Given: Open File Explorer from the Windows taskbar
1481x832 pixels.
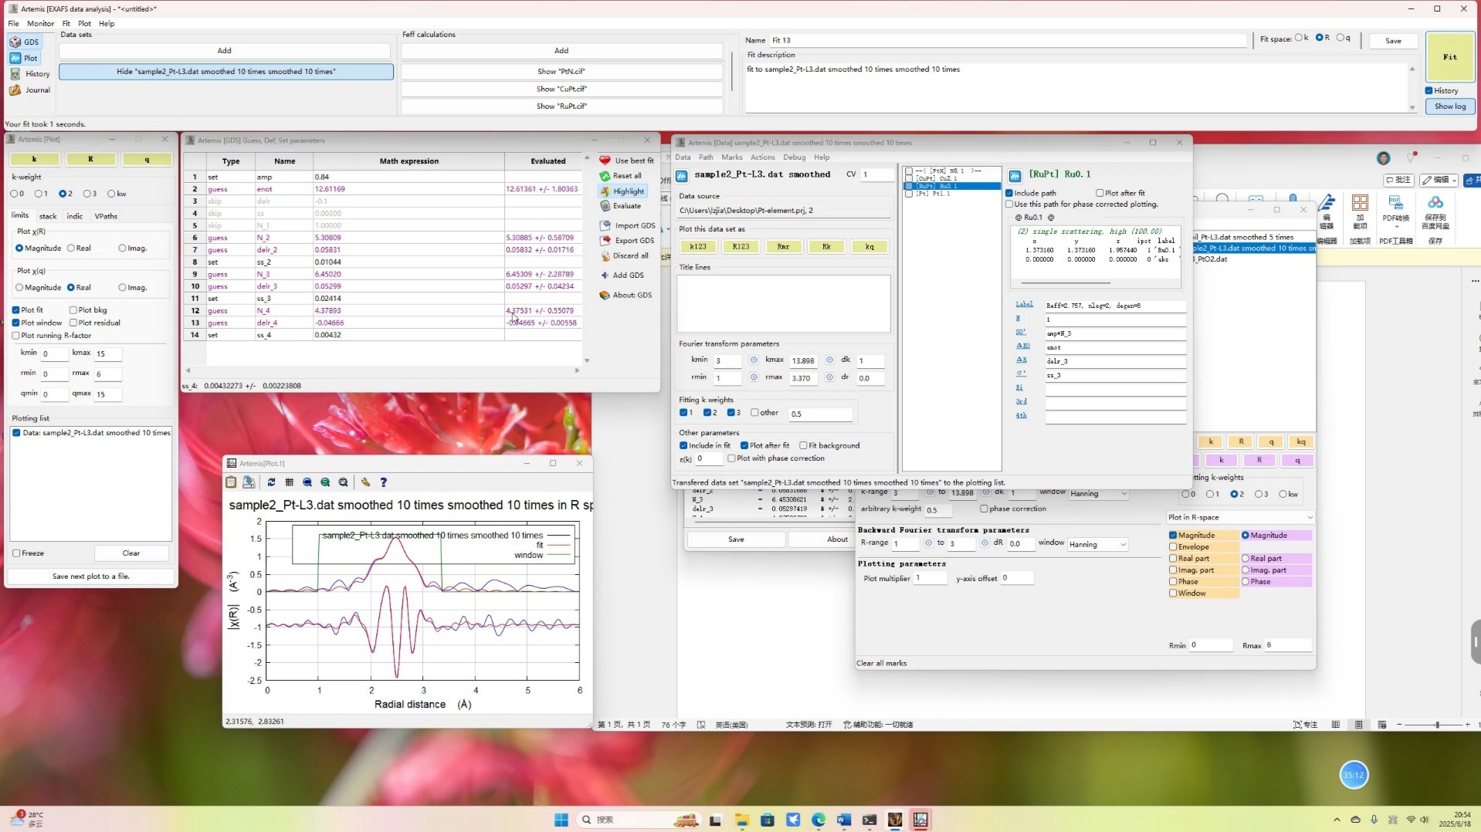Looking at the screenshot, I should [741, 820].
